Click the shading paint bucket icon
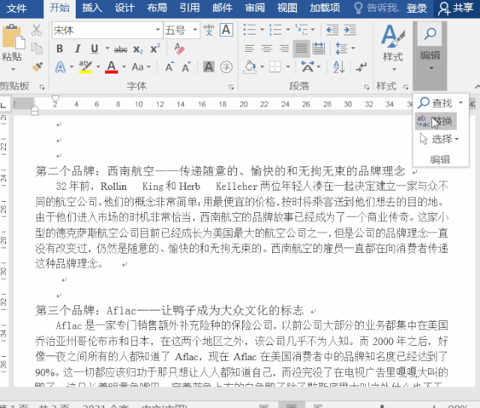480x408 pixels. [250, 67]
